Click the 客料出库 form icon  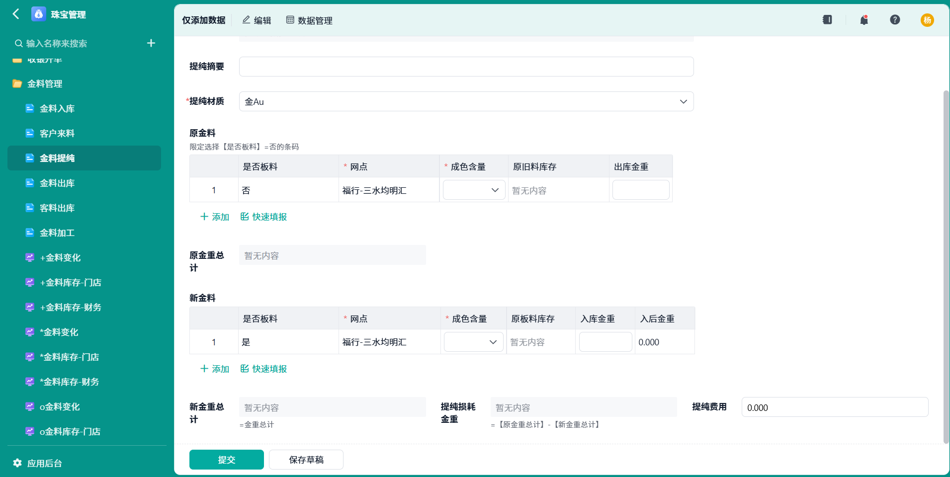tap(30, 208)
